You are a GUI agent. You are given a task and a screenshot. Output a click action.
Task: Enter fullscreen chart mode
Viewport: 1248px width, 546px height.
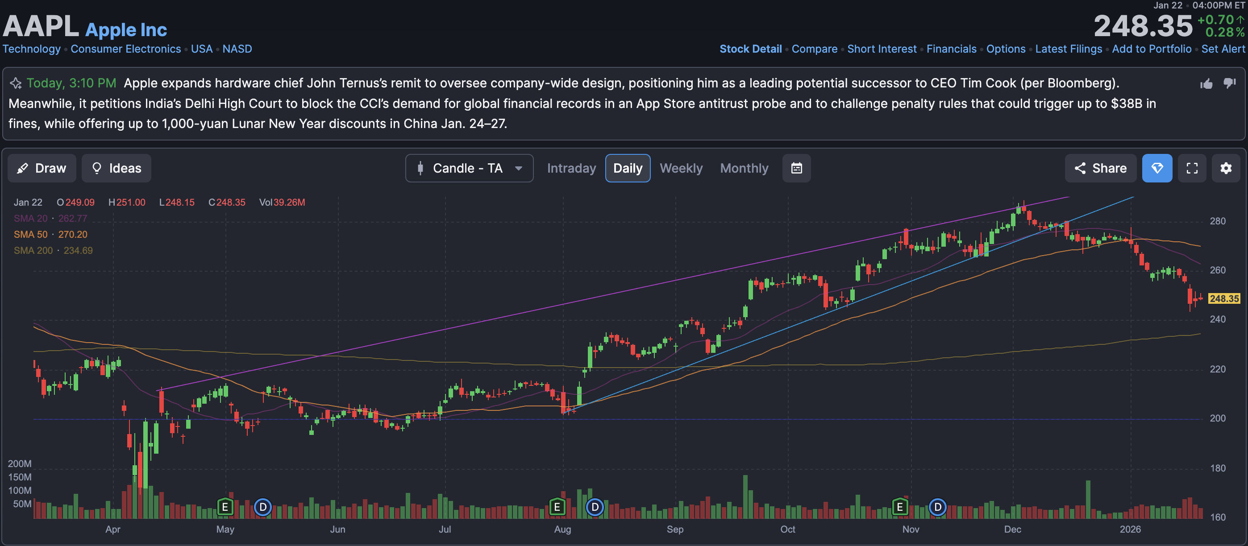pyautogui.click(x=1191, y=168)
